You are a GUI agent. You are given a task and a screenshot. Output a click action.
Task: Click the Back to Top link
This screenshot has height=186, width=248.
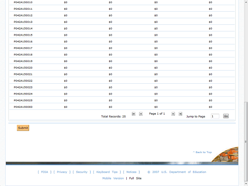(x=202, y=152)
